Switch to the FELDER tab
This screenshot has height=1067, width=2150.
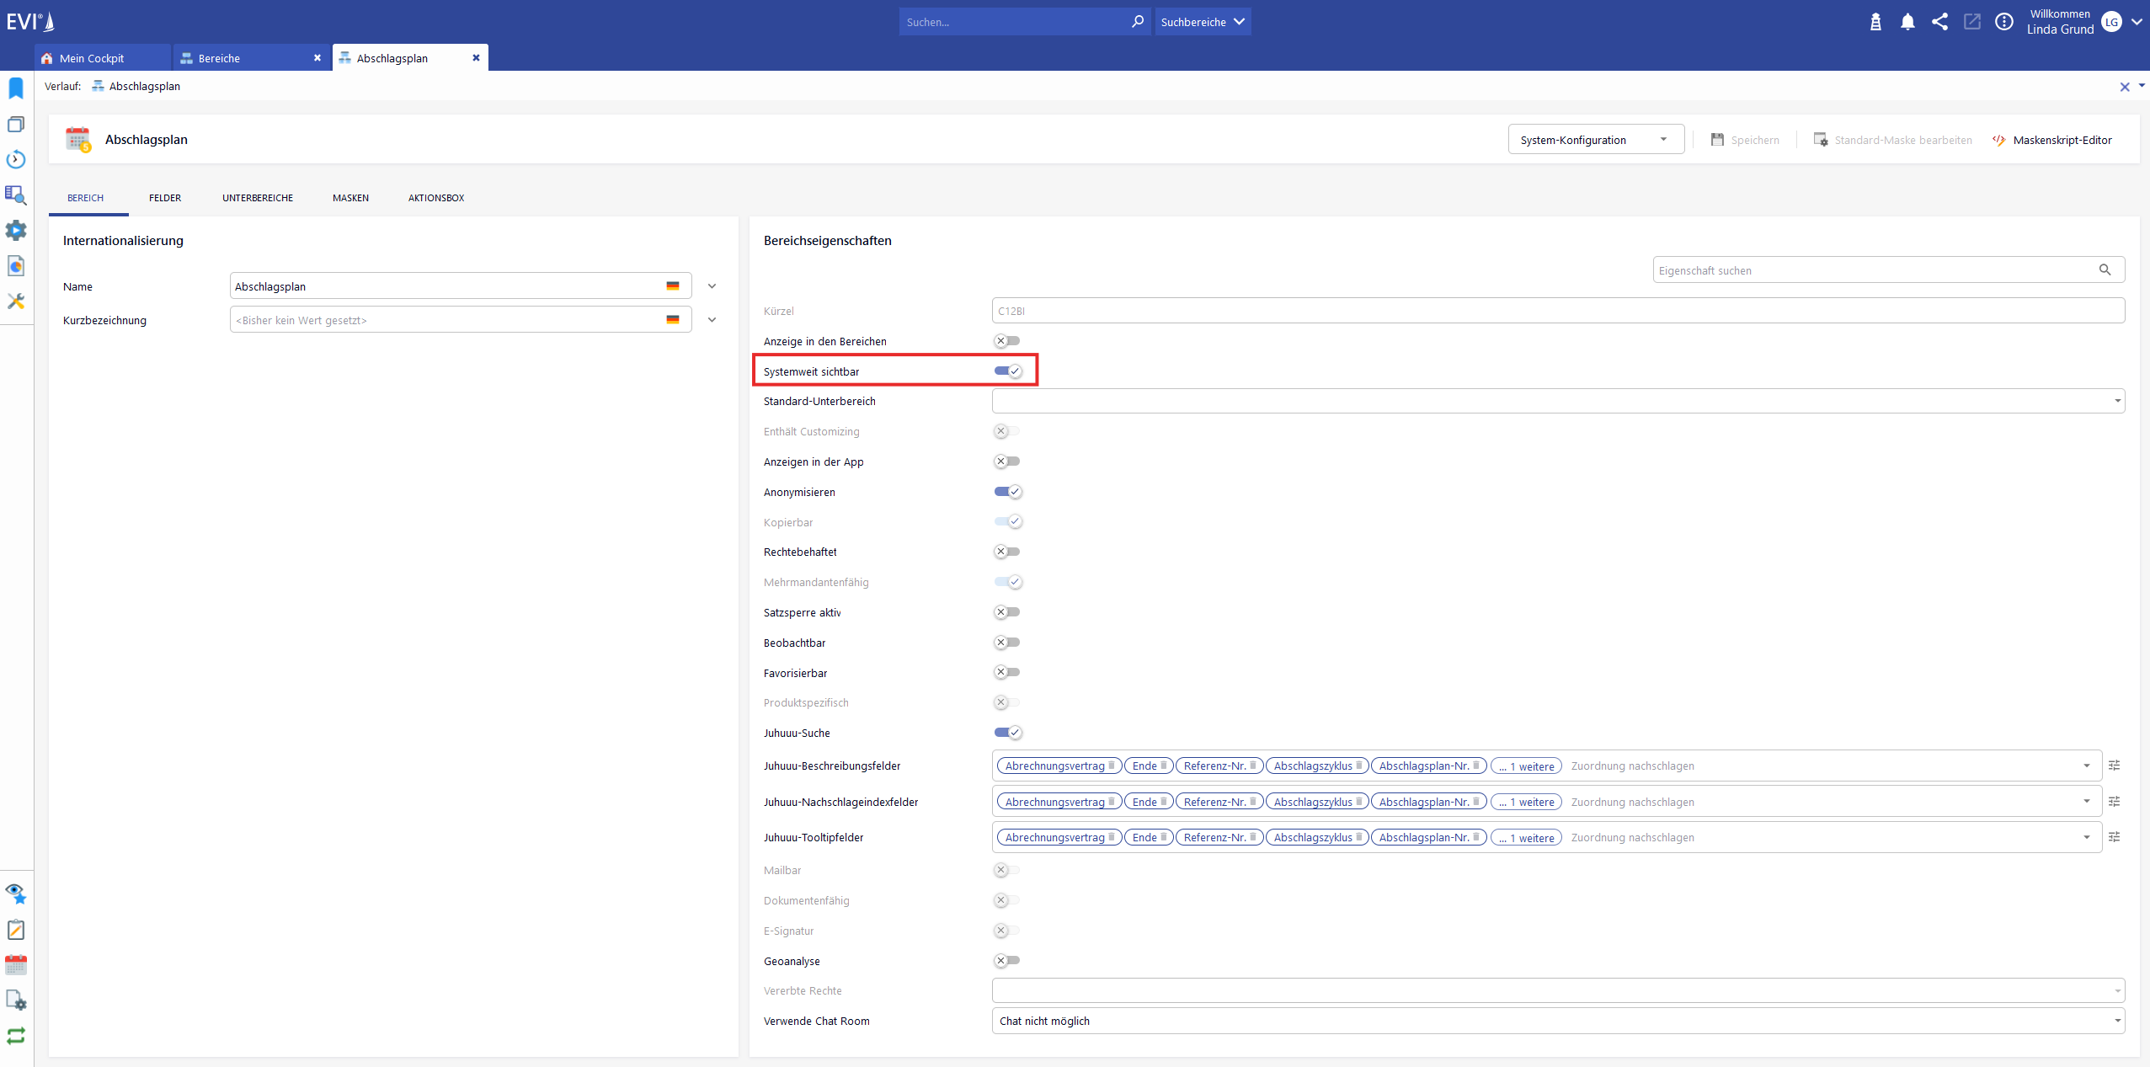click(165, 198)
